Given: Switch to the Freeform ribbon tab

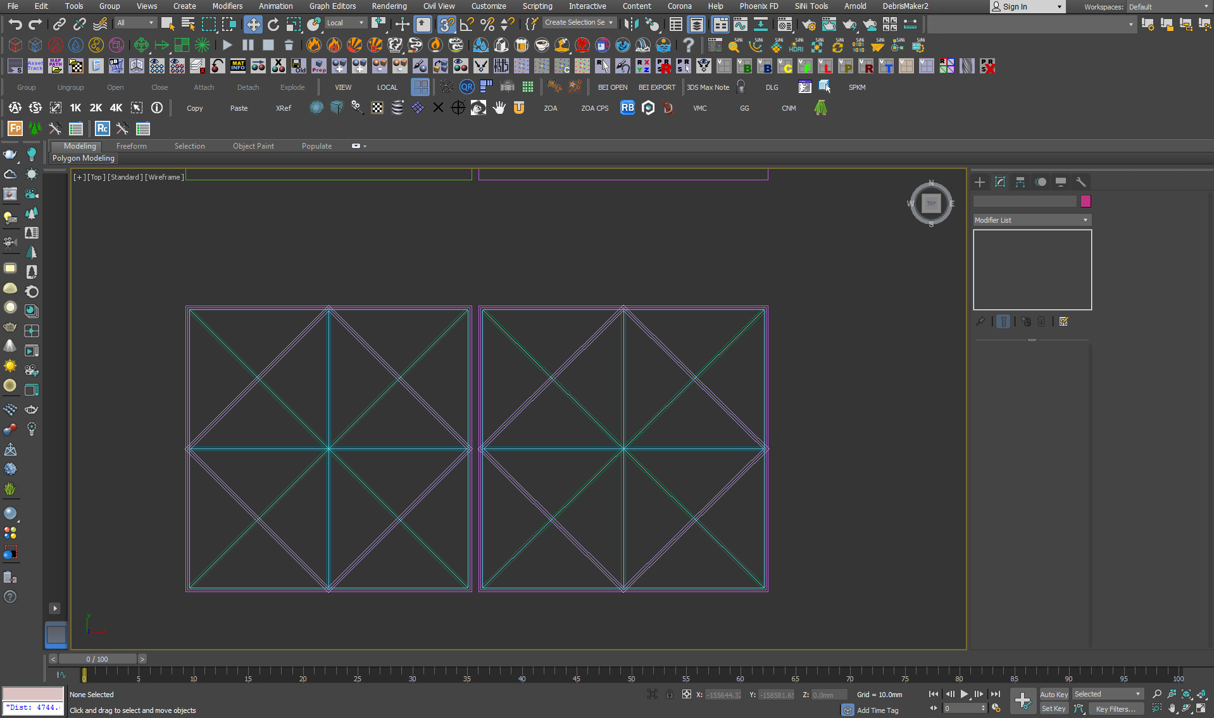Looking at the screenshot, I should pos(131,146).
